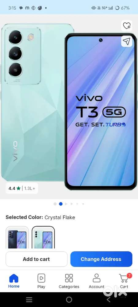Select the dark blue color variant thumbnail
Screen dimensions: 138x307
click(17, 237)
